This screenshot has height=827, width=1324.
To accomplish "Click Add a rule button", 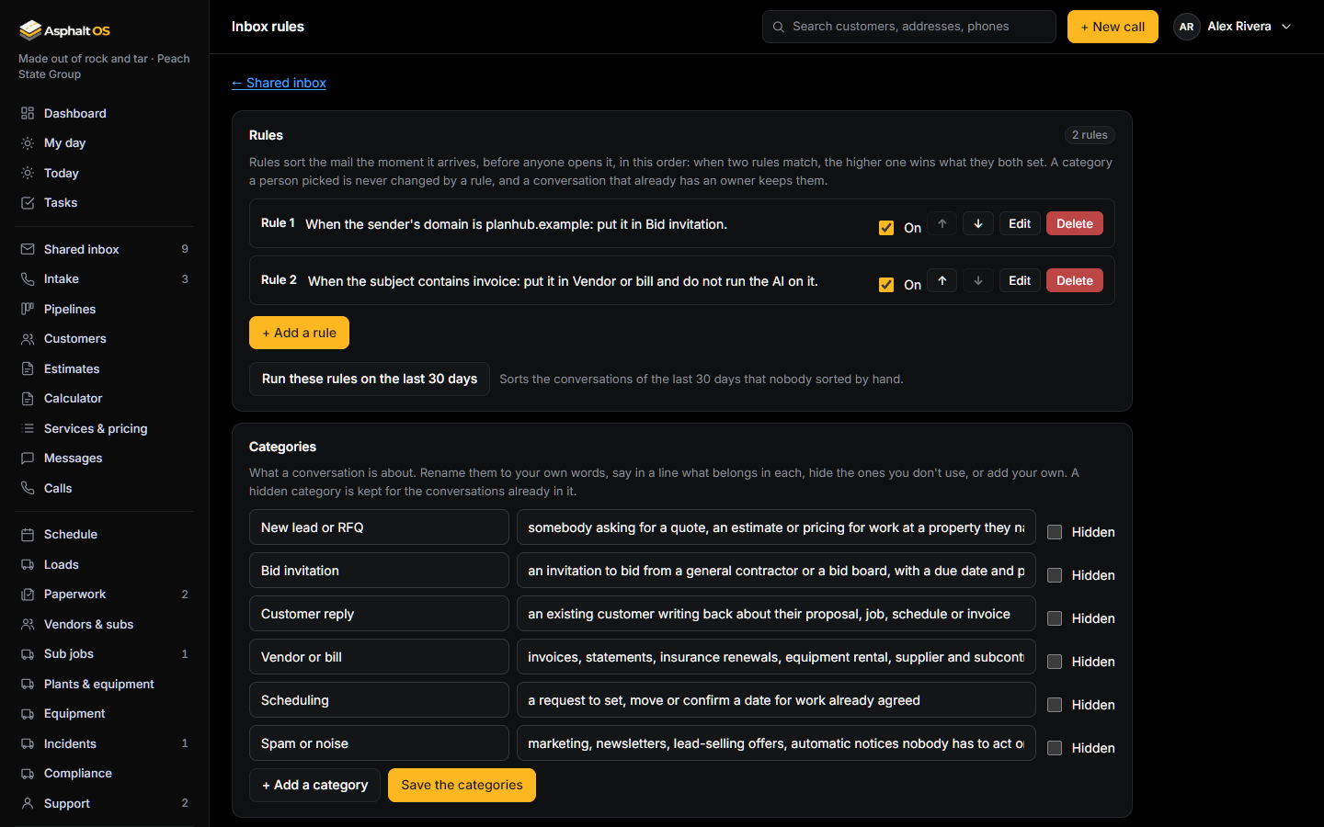I will pos(299,333).
